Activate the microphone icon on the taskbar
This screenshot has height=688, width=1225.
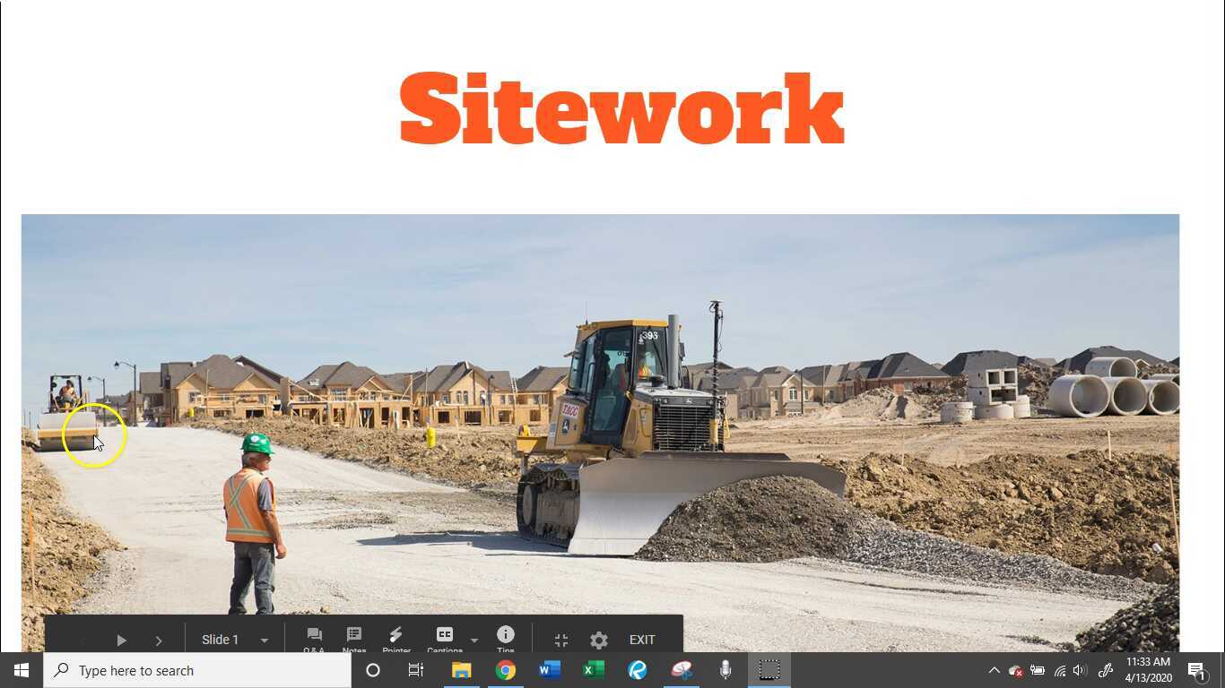725,669
